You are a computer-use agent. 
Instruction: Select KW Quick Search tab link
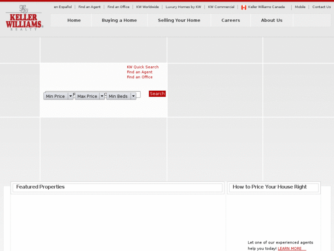[x=143, y=67]
